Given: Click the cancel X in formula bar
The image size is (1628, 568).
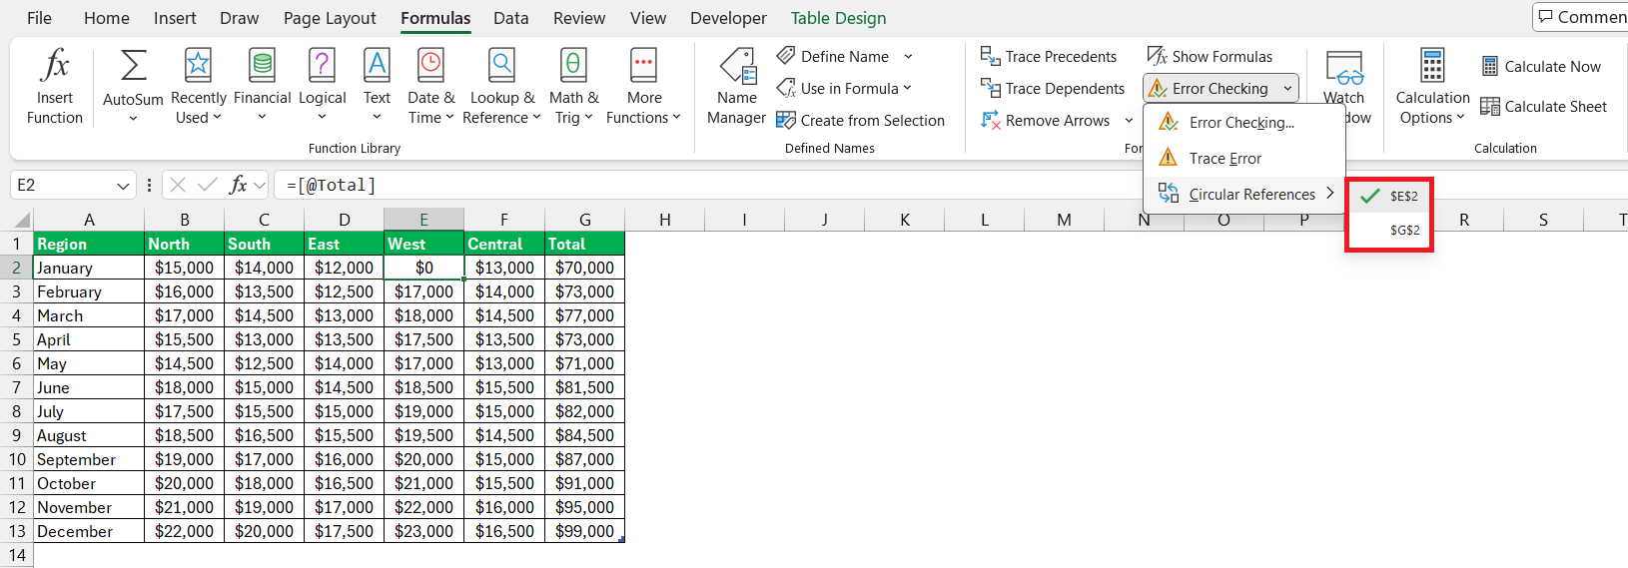Looking at the screenshot, I should [x=178, y=185].
